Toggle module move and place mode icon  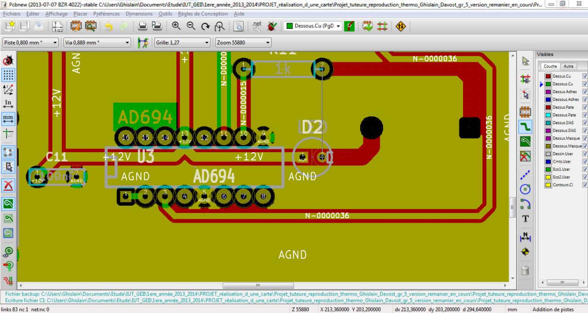[368, 27]
